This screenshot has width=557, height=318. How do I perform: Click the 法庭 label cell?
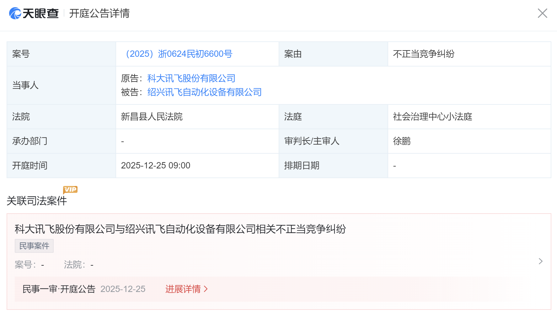[333, 117]
